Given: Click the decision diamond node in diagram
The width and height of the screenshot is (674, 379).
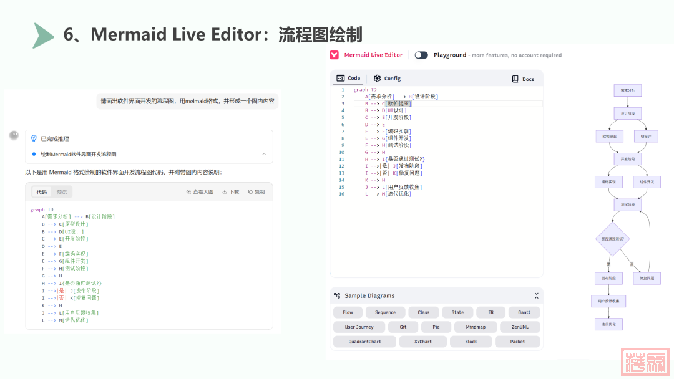Looking at the screenshot, I should tap(612, 239).
